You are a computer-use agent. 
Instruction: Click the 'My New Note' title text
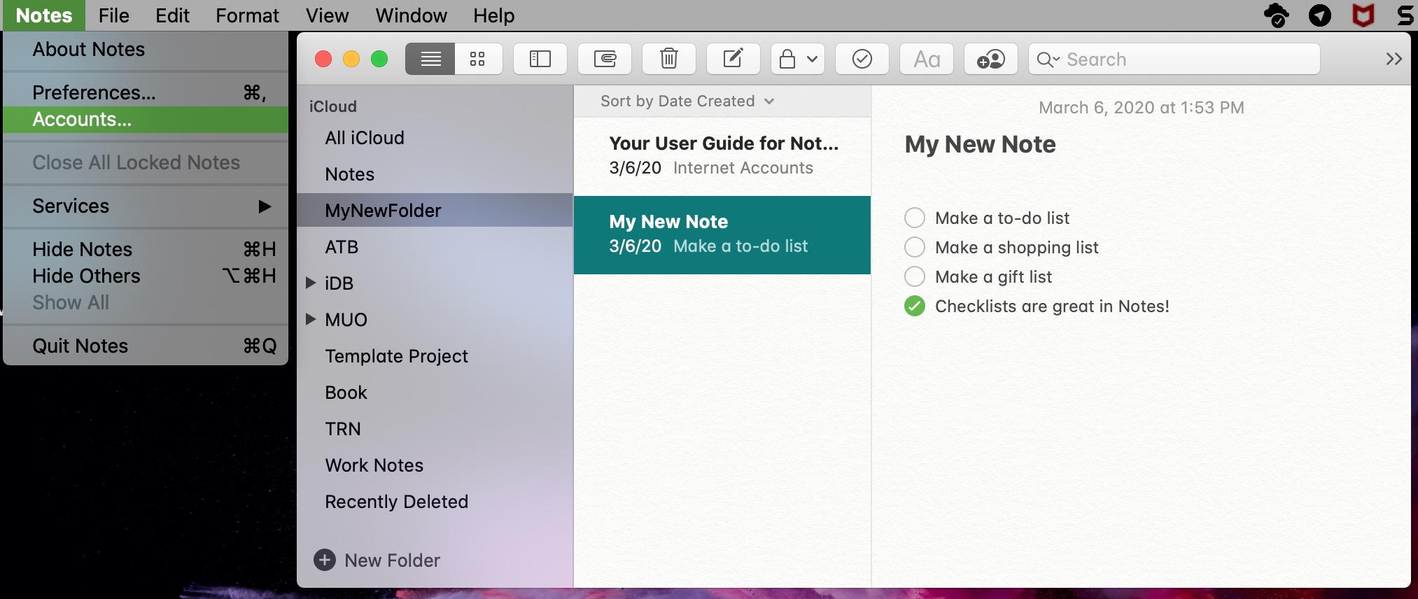coord(980,144)
